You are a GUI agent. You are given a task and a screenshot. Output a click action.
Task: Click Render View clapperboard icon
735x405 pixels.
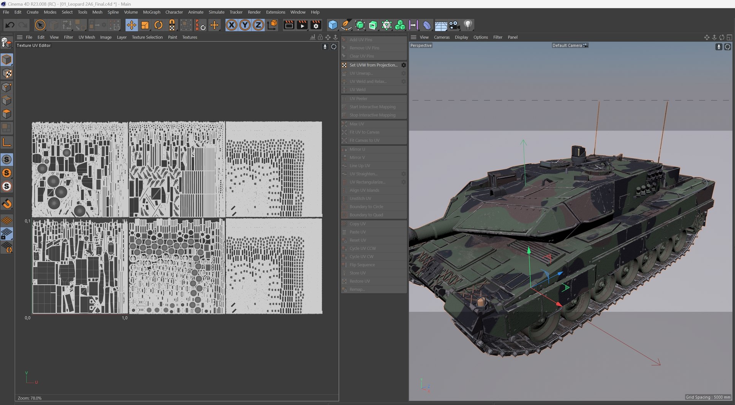coord(289,25)
